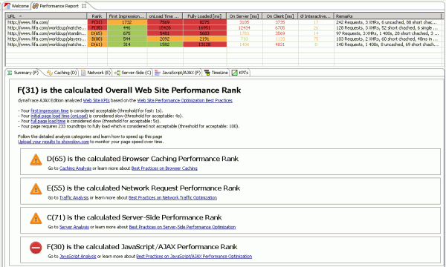Viewport: 446px width, 267px height.
Task: Switch to the Network (E) tab
Action: [96, 73]
